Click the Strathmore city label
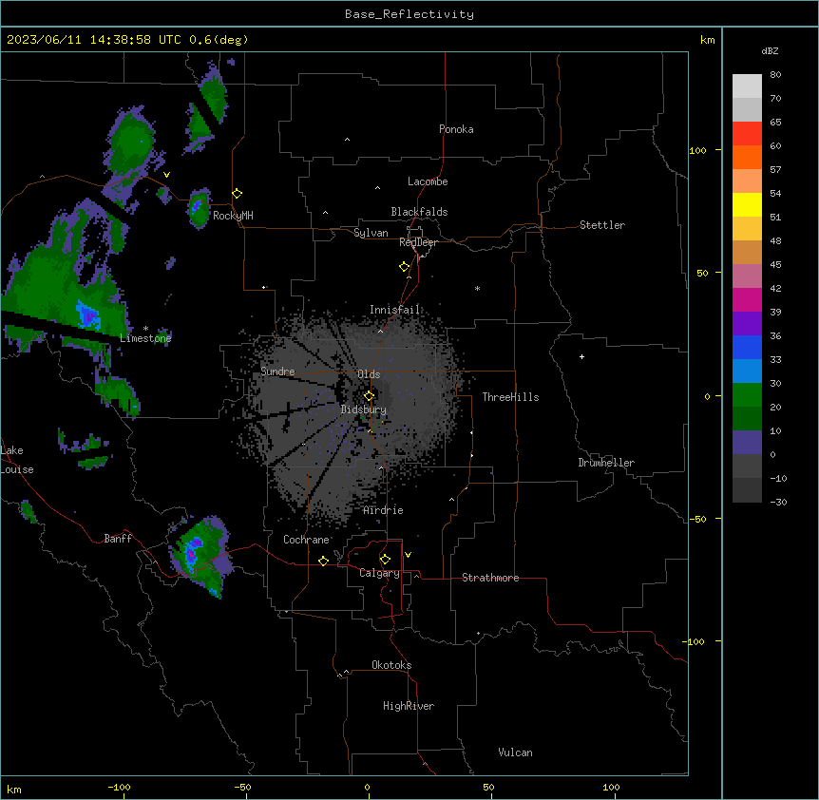Screen dimensions: 819x800 [x=490, y=578]
